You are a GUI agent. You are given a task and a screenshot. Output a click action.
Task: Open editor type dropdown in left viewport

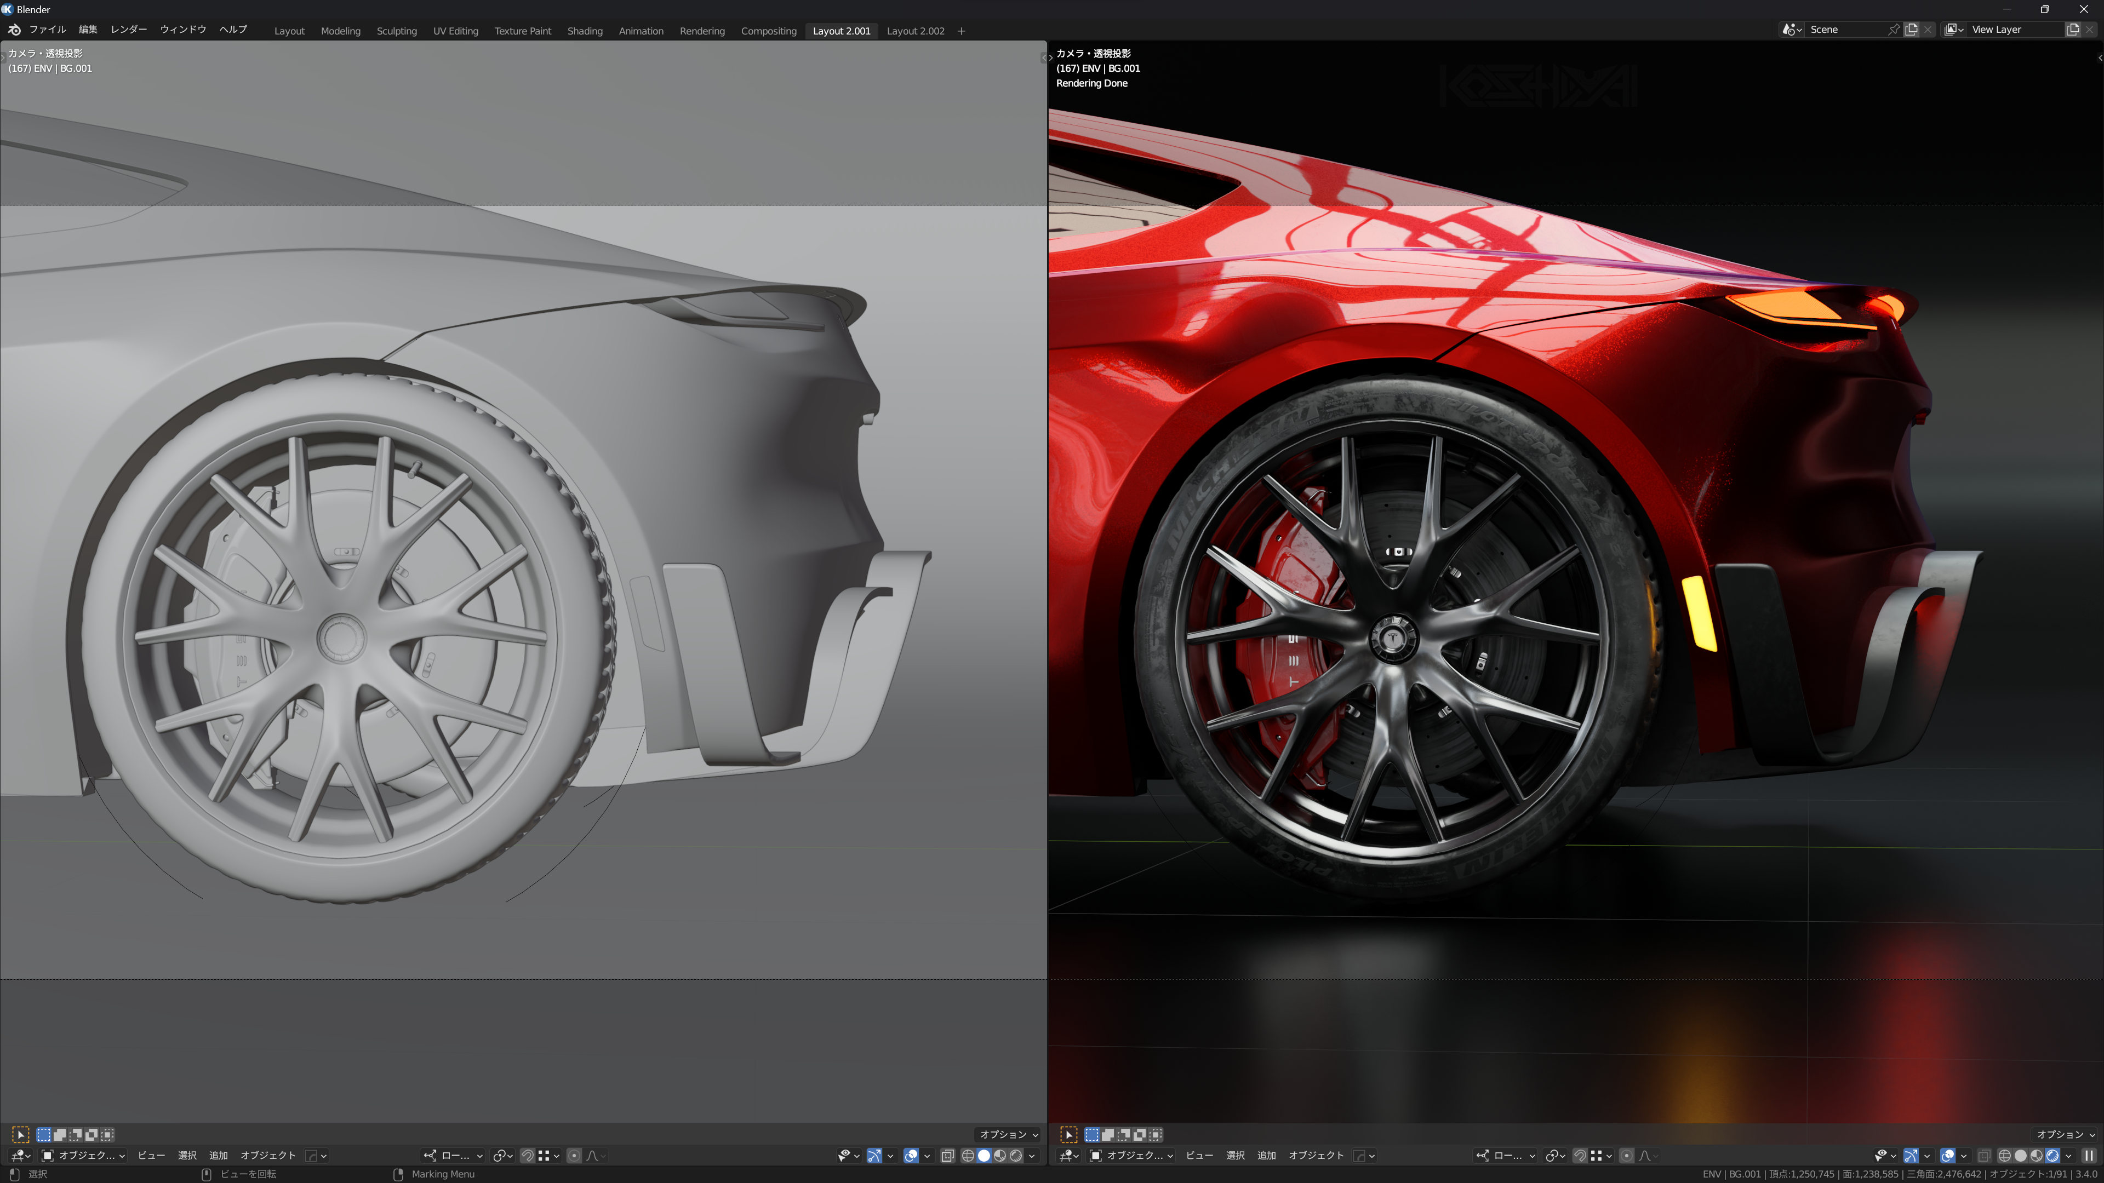20,1155
